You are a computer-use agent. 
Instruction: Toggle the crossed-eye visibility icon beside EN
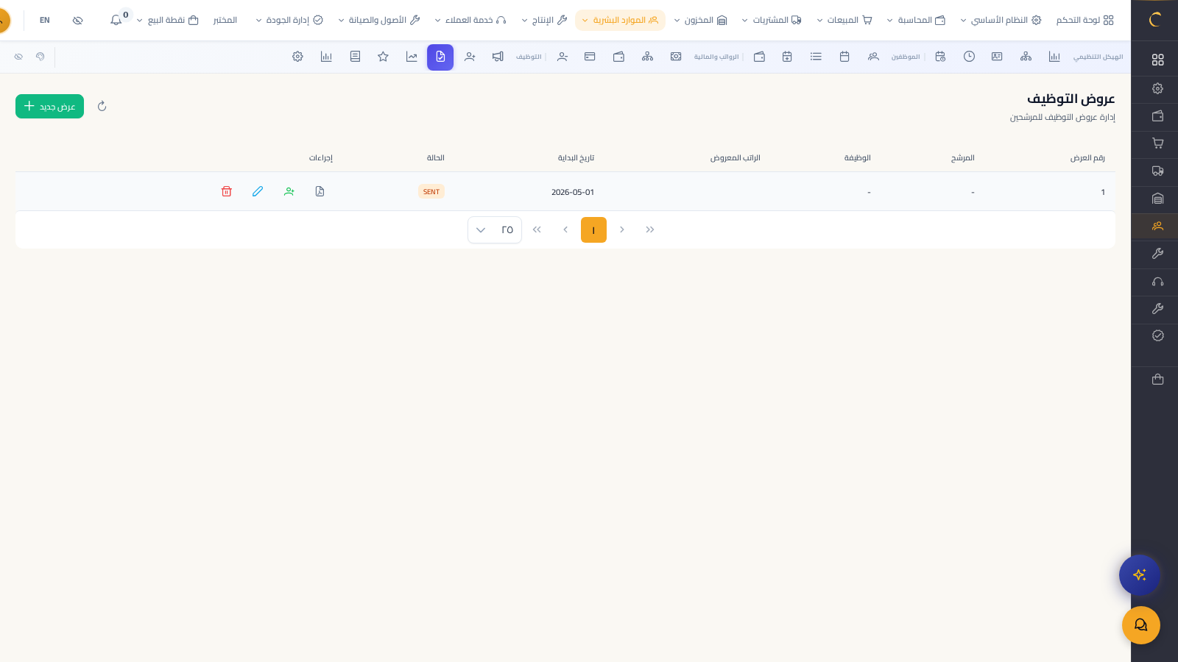(x=78, y=20)
